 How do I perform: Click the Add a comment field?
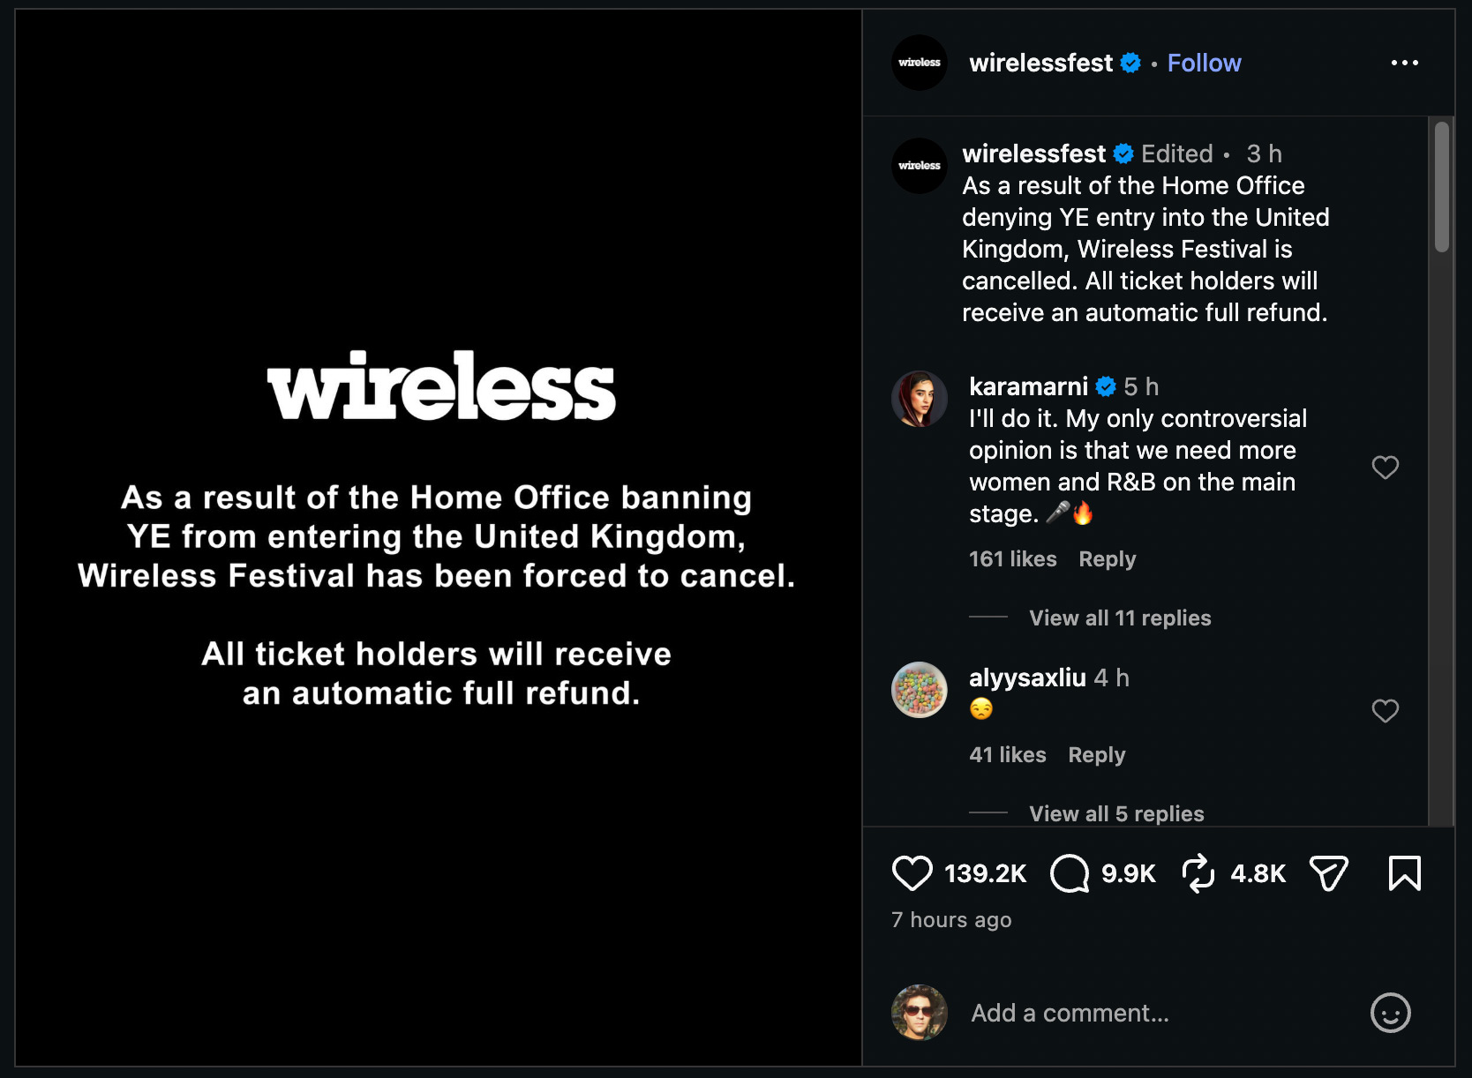(x=1147, y=1013)
